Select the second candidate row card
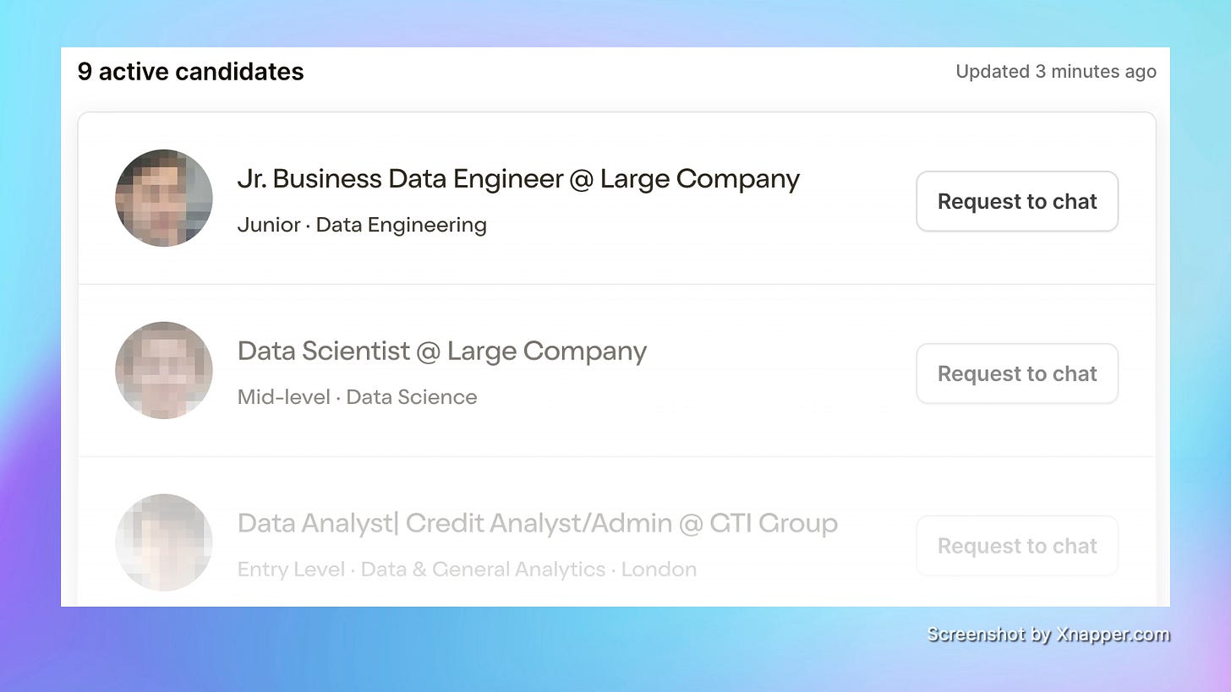Viewport: 1231px width, 692px height. click(616, 371)
